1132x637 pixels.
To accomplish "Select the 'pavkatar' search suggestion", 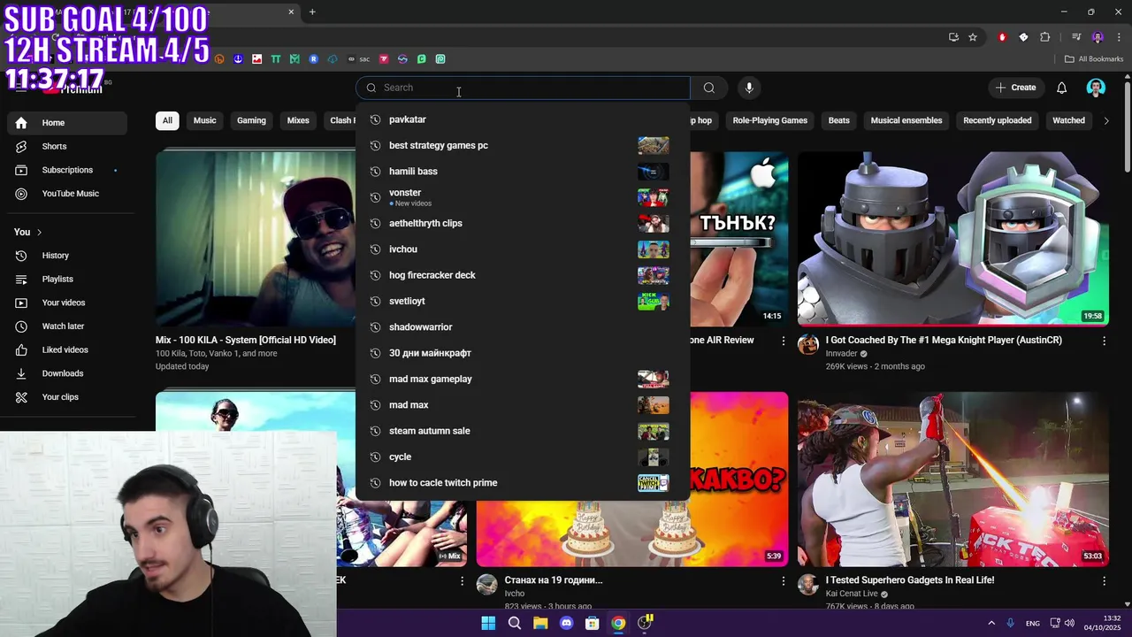I will click(523, 119).
